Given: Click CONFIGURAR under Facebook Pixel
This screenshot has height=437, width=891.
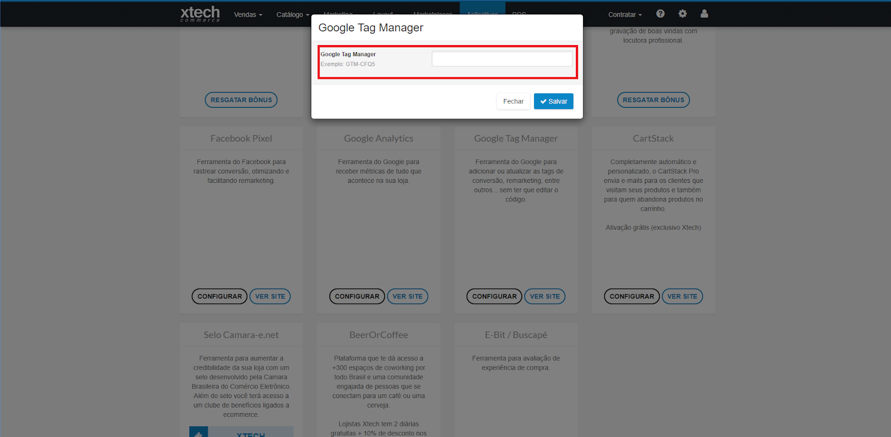Looking at the screenshot, I should coord(219,296).
